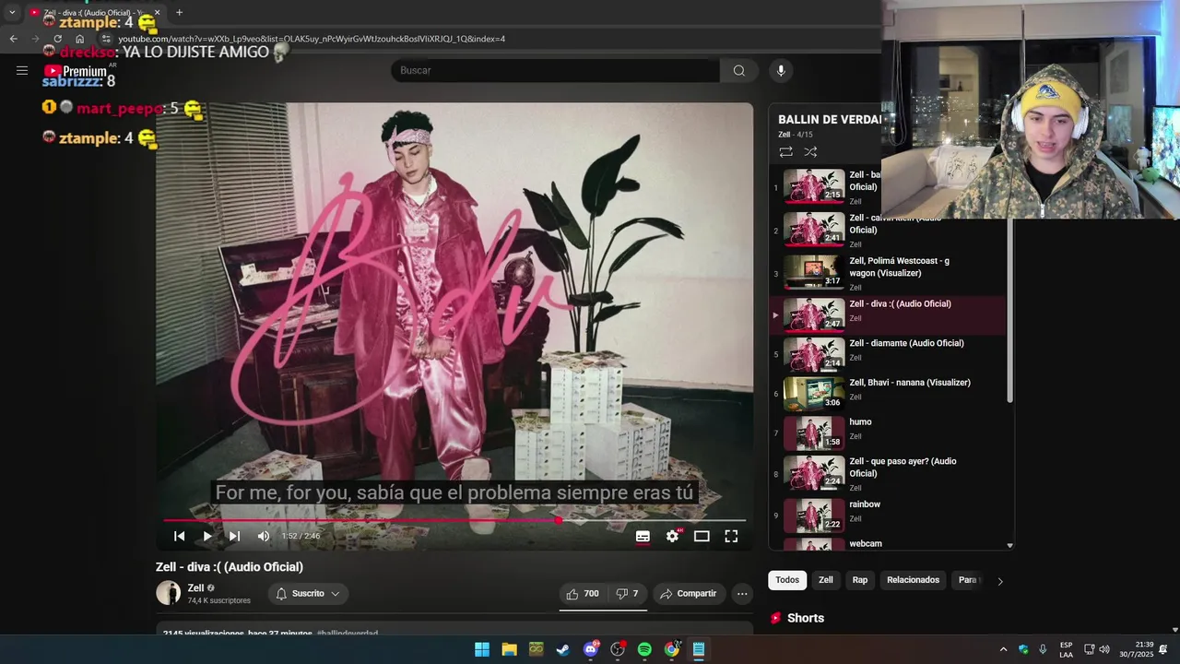Open Spotify from the taskbar
Viewport: 1180px width, 664px height.
click(644, 649)
